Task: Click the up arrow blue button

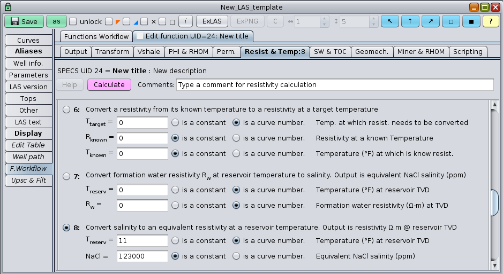Action: coord(410,21)
